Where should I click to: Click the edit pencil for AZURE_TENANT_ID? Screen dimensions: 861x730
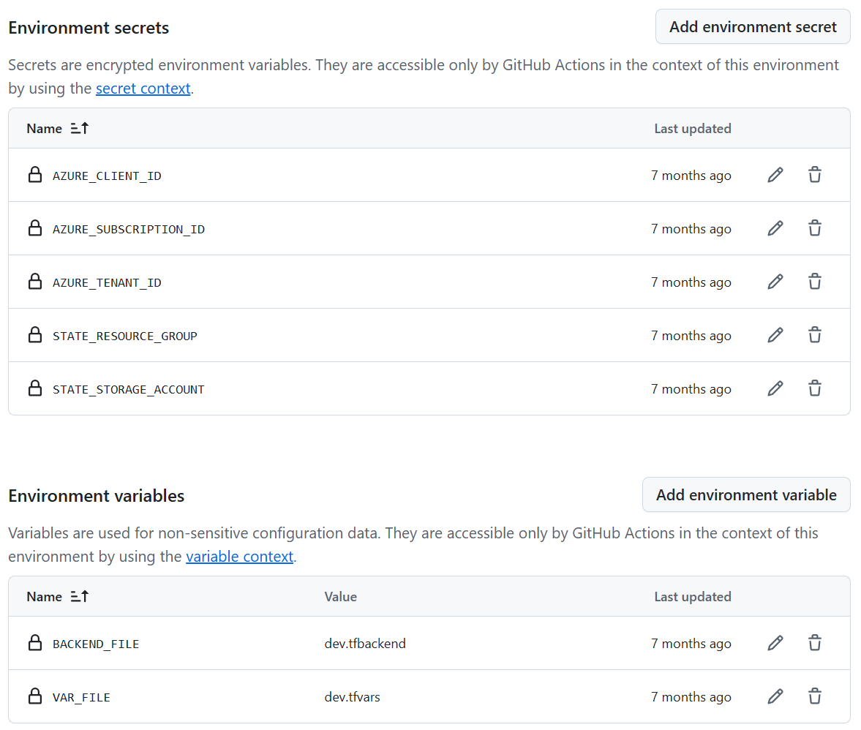coord(775,282)
